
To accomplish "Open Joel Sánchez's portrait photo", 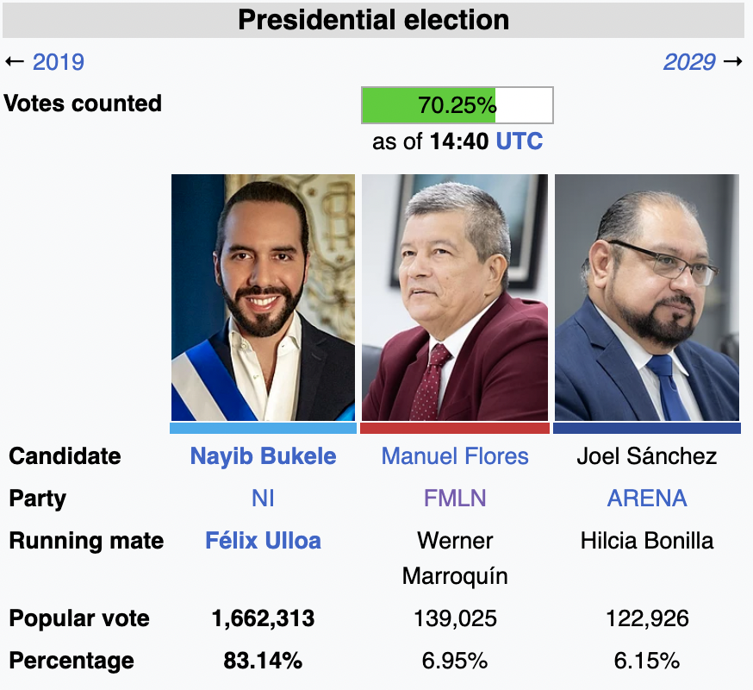I will [646, 298].
